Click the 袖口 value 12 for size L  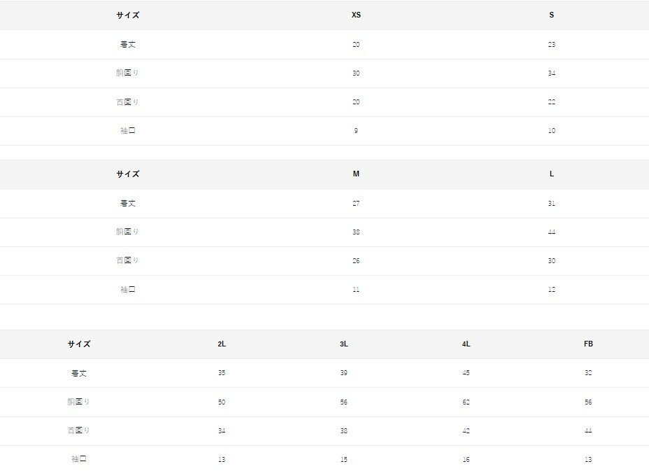(552, 290)
